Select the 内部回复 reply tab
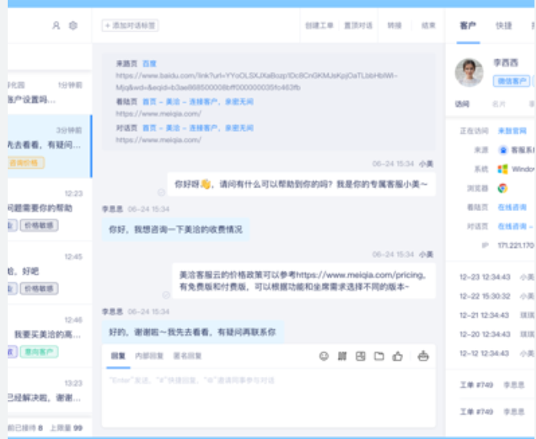Viewport: 536px width, 439px height. (x=149, y=356)
